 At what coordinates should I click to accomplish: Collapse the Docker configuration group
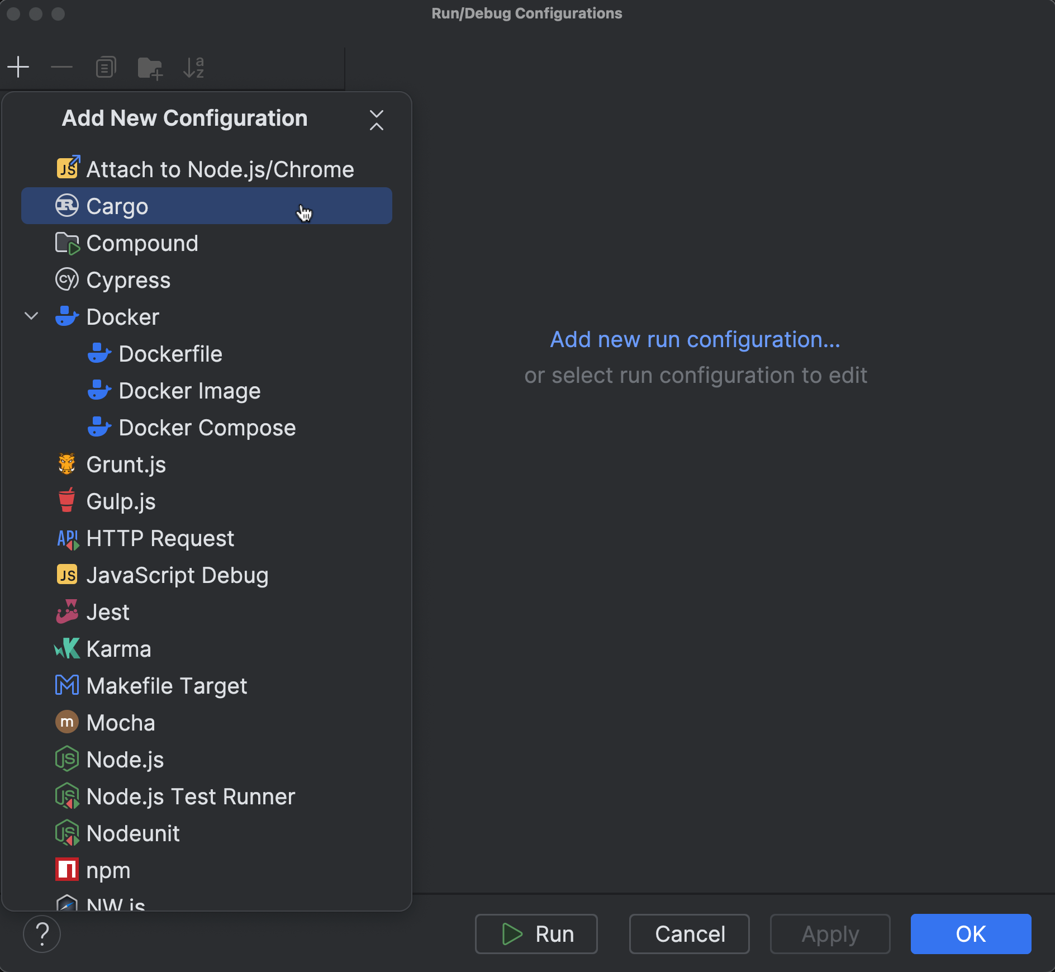pos(32,316)
